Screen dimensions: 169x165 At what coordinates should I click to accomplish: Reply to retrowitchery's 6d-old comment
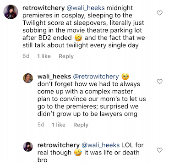coord(66,56)
